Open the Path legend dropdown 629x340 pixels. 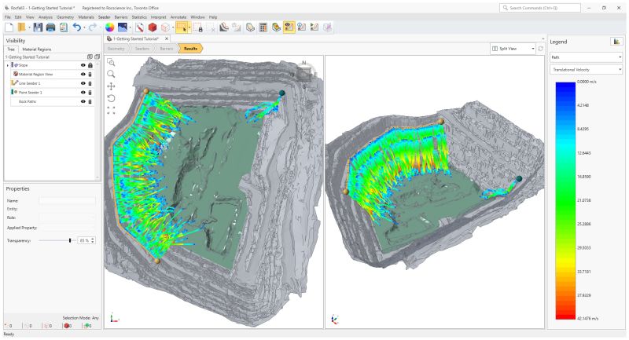pos(586,57)
